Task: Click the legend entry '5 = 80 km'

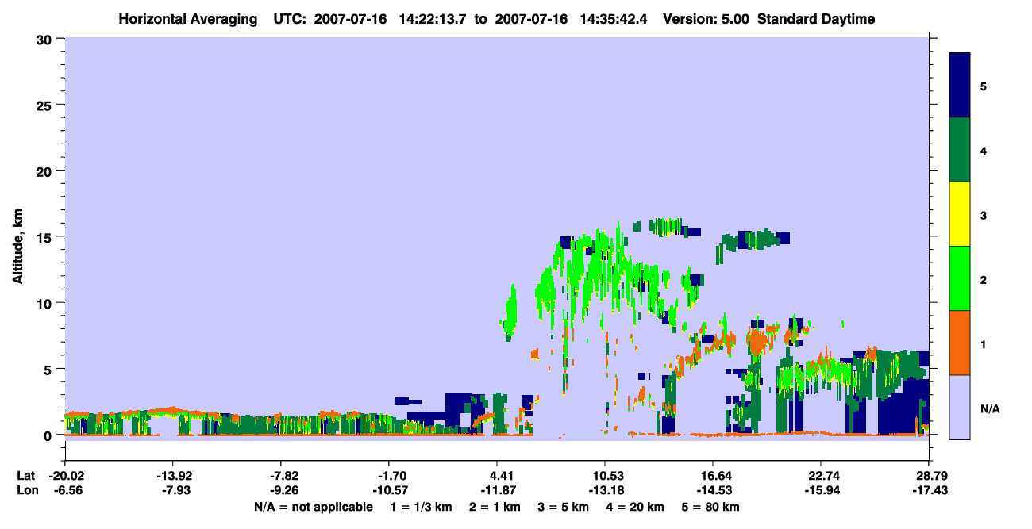Action: point(712,507)
